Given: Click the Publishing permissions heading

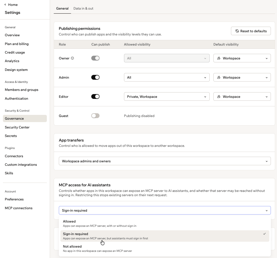Looking at the screenshot, I should 80,29.
